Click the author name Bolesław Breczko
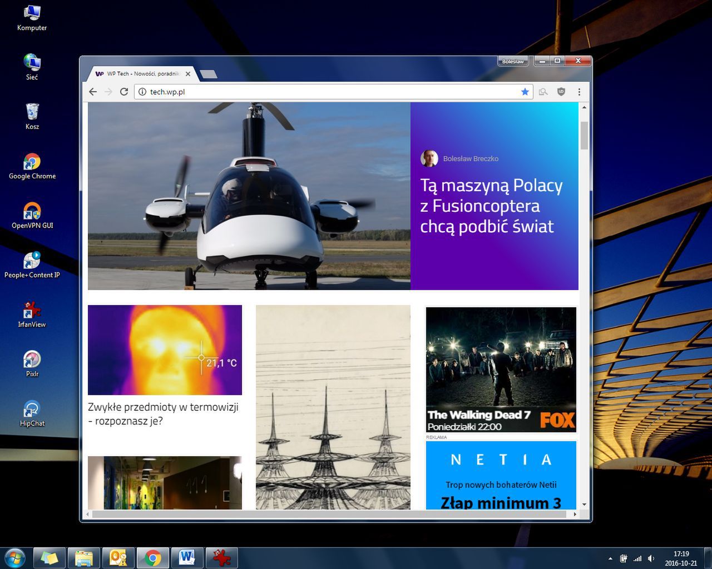 coord(471,158)
